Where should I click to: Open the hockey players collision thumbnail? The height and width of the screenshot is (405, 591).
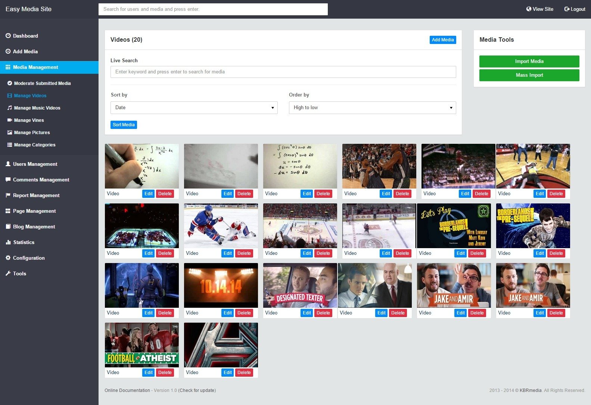coord(221,226)
